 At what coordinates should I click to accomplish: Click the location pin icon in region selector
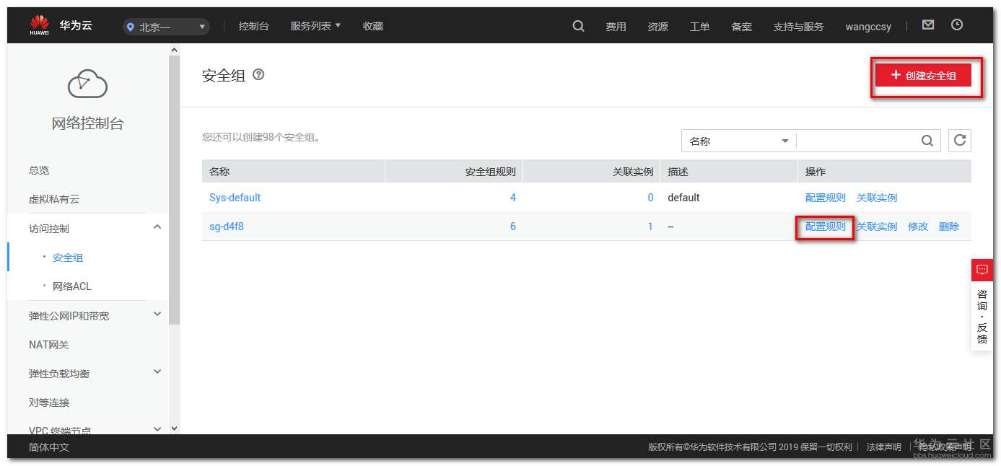[x=131, y=27]
